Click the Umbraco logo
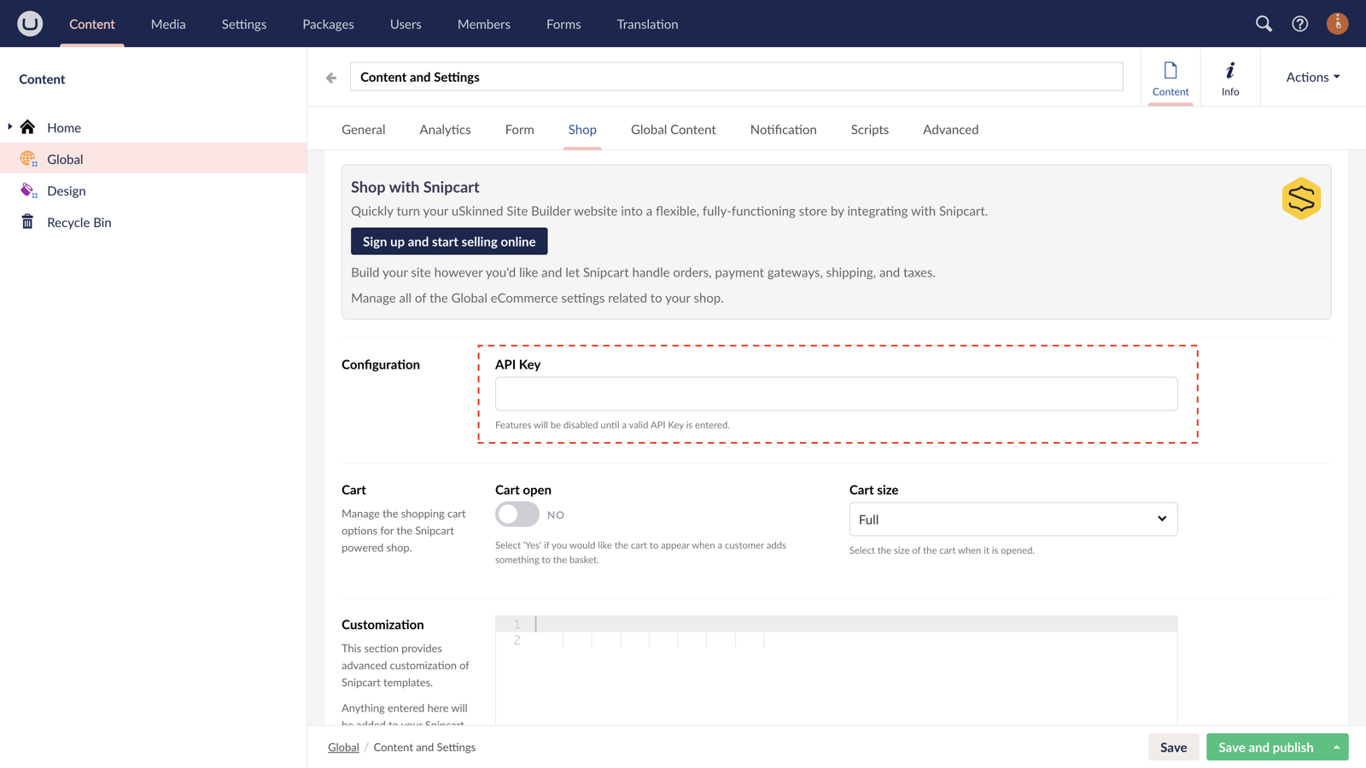The height and width of the screenshot is (768, 1366). point(29,23)
